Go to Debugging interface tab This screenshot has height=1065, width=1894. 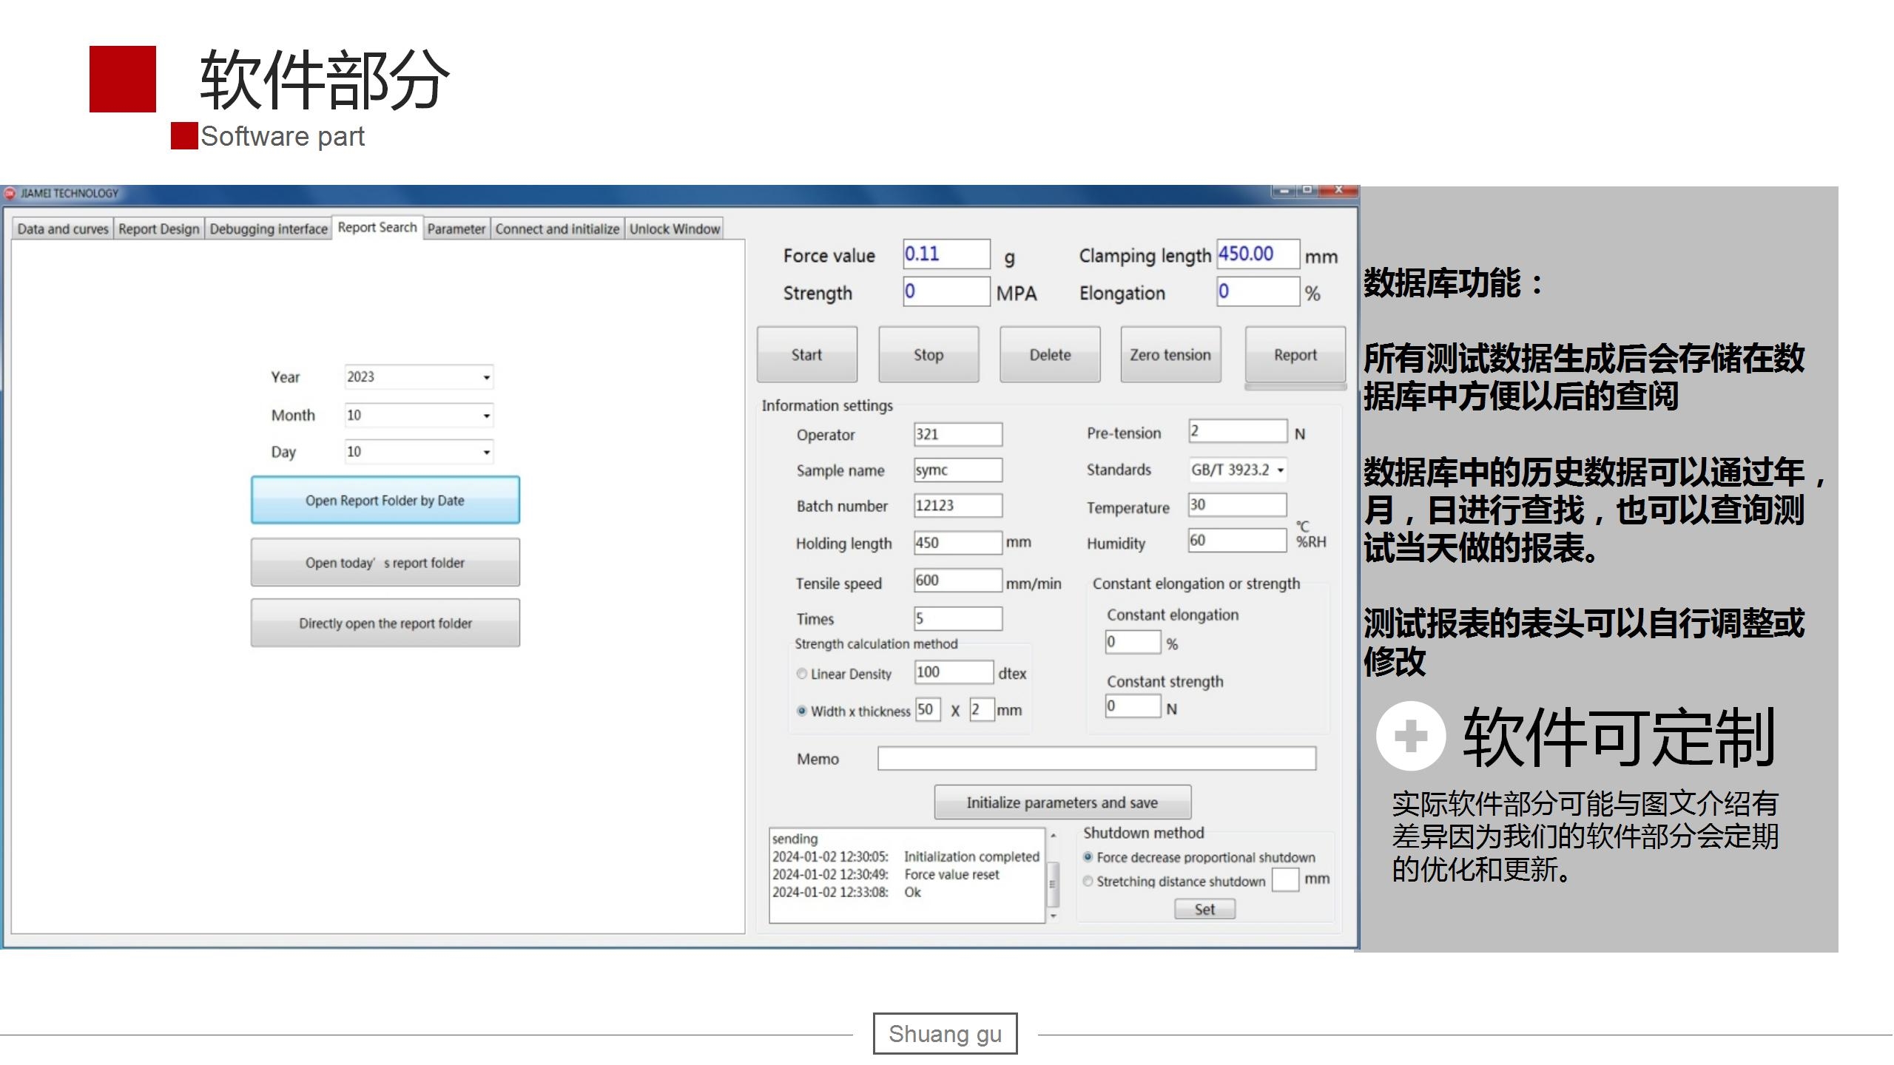pyautogui.click(x=268, y=229)
